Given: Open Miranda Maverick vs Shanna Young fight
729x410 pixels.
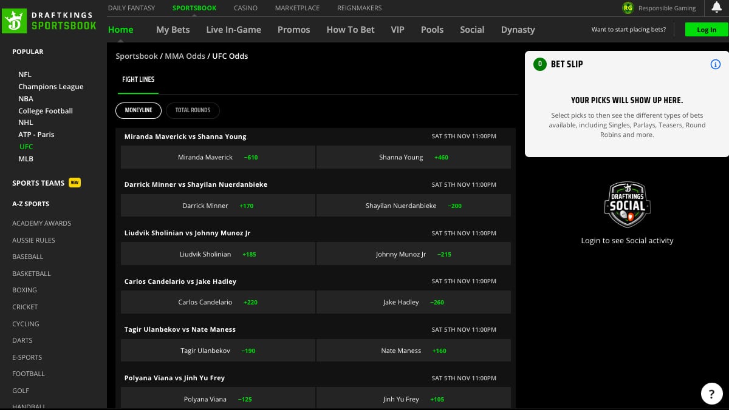Looking at the screenshot, I should [185, 136].
